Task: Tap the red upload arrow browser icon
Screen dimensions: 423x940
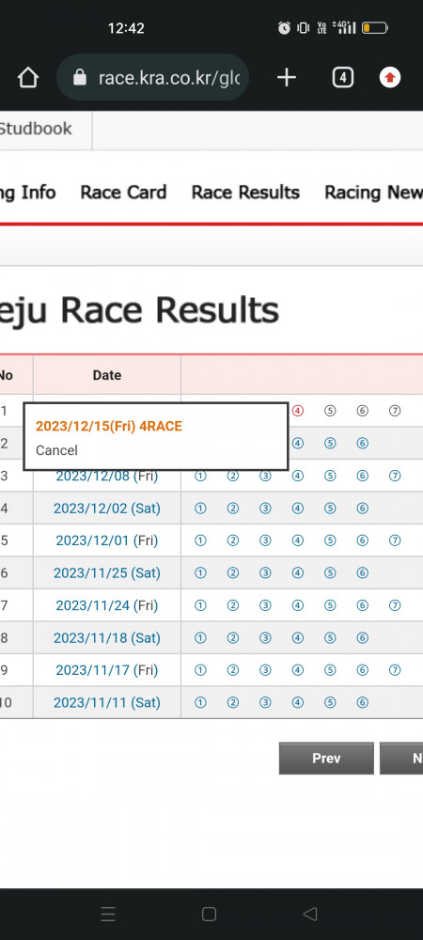Action: (389, 78)
